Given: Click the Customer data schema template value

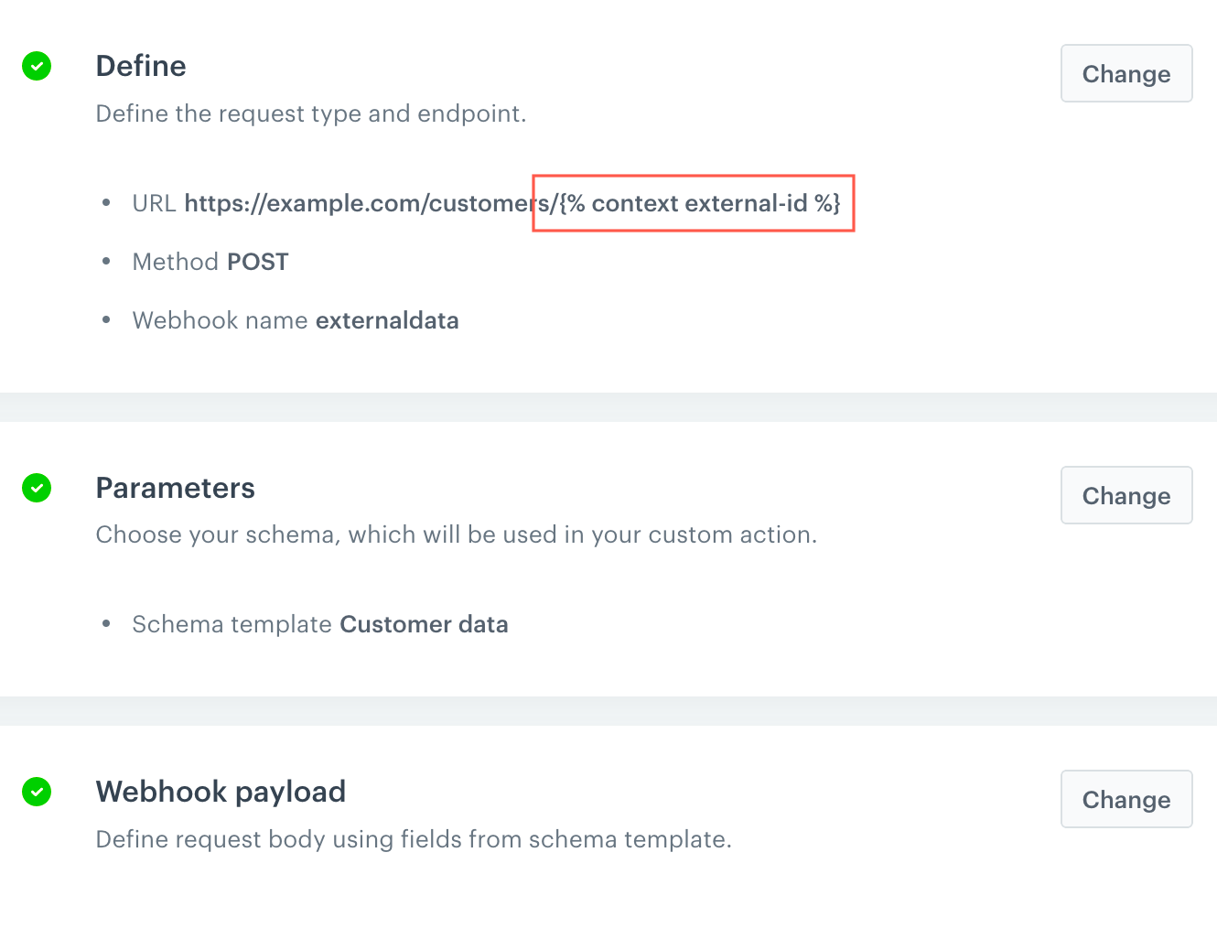Looking at the screenshot, I should pyautogui.click(x=424, y=624).
